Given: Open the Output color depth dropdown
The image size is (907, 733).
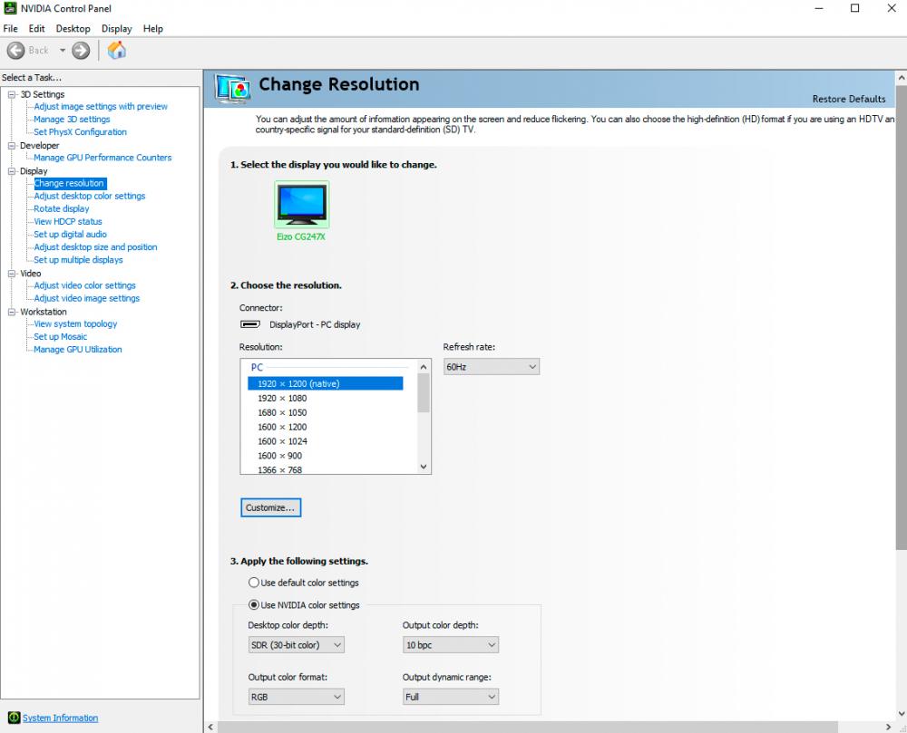Looking at the screenshot, I should tap(451, 645).
